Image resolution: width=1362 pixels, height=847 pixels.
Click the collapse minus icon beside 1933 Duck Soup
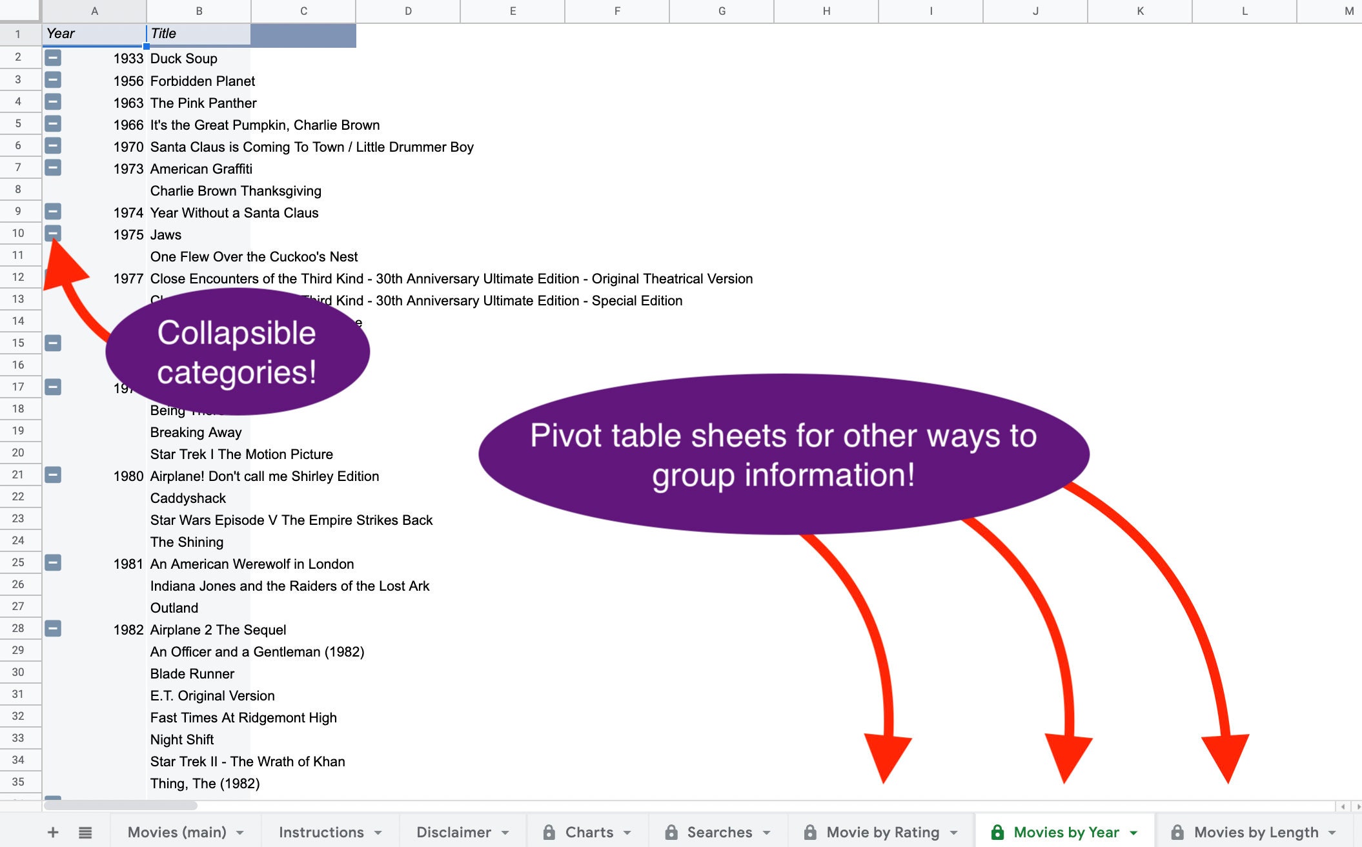pos(52,57)
